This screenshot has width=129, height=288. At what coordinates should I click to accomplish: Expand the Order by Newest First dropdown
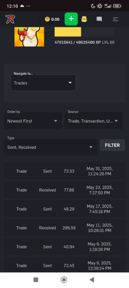33,121
